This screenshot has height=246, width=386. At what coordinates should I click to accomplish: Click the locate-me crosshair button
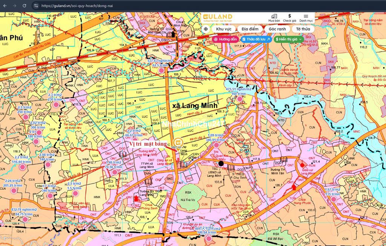coord(206,29)
